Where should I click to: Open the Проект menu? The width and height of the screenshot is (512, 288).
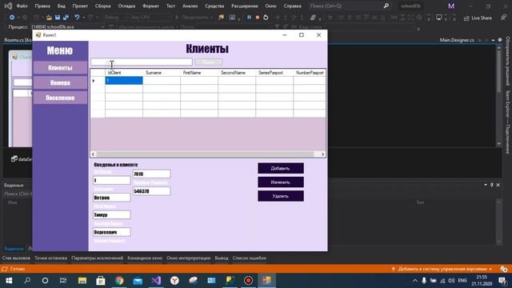pyautogui.click(x=80, y=6)
